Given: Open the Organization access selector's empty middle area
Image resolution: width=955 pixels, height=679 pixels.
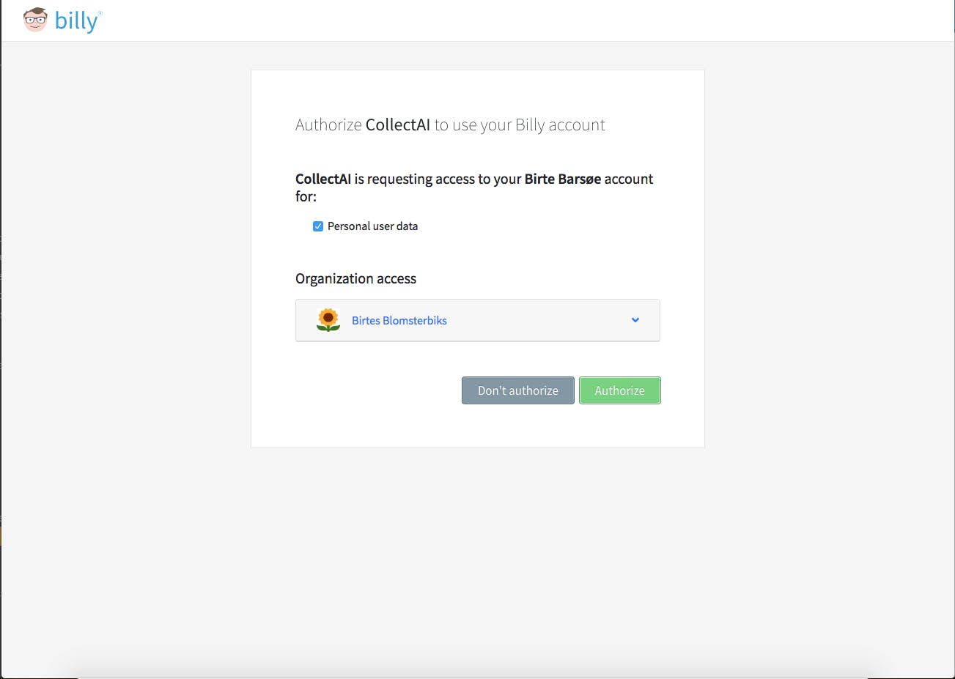Looking at the screenshot, I should [x=539, y=320].
